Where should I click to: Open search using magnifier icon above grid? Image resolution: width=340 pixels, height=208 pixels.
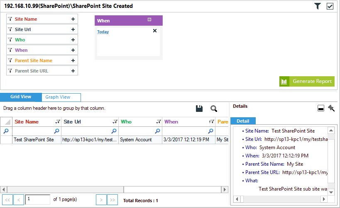coord(213,109)
